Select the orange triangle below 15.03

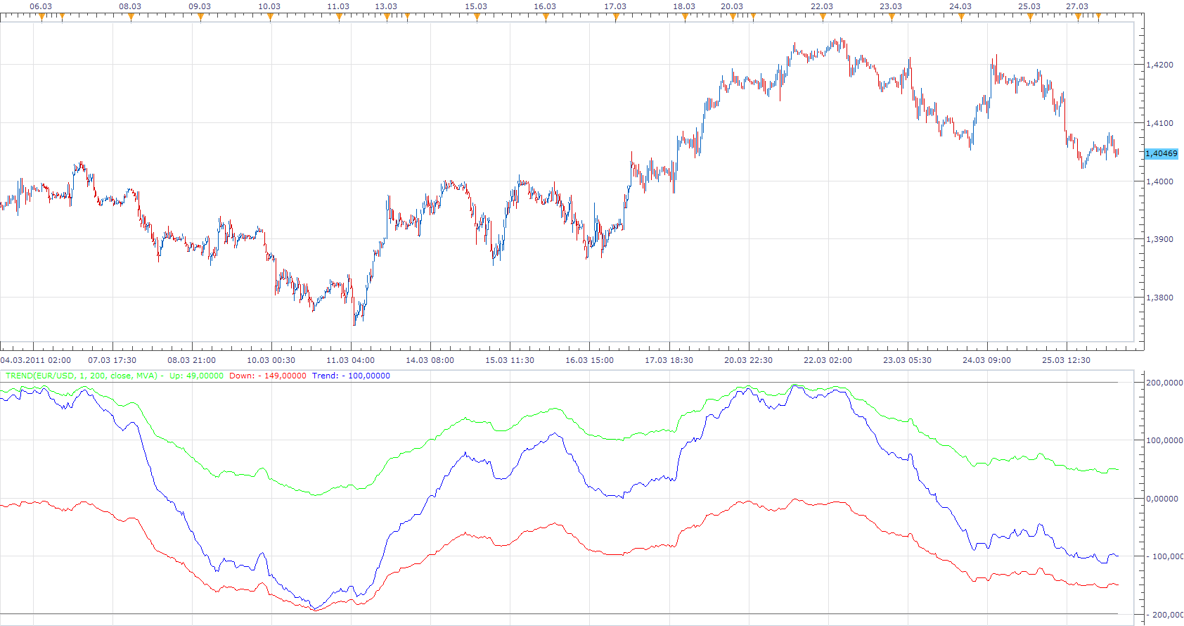[477, 18]
